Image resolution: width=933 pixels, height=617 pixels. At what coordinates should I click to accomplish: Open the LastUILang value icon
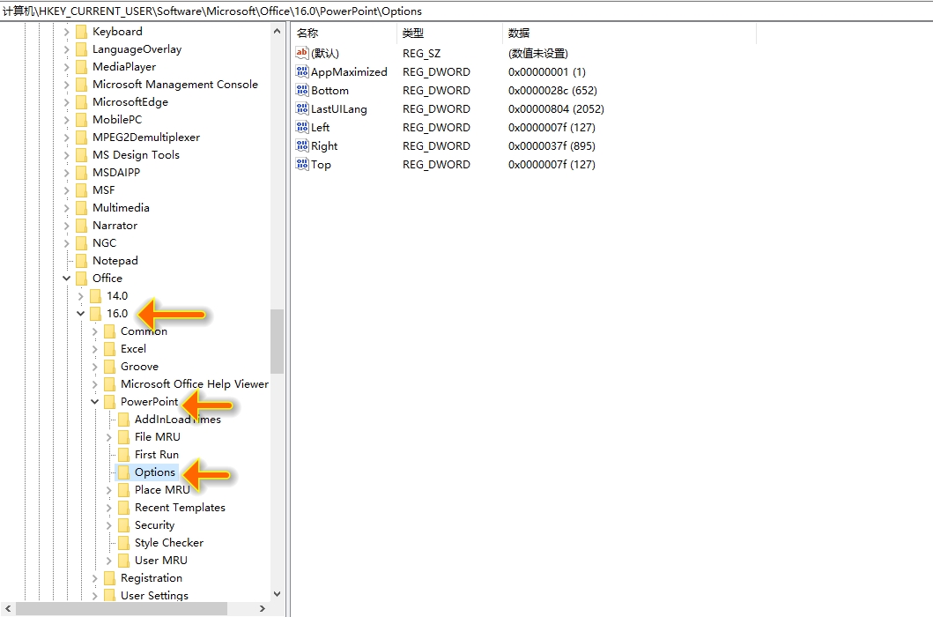[300, 108]
